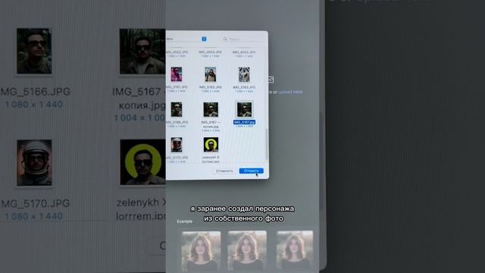The image size is (485, 273).
Task: Follow the 'upload here' link
Action: point(290,92)
